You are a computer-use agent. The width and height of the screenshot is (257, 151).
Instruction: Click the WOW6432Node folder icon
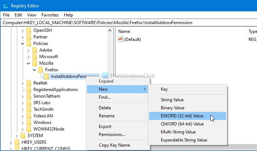(29, 129)
